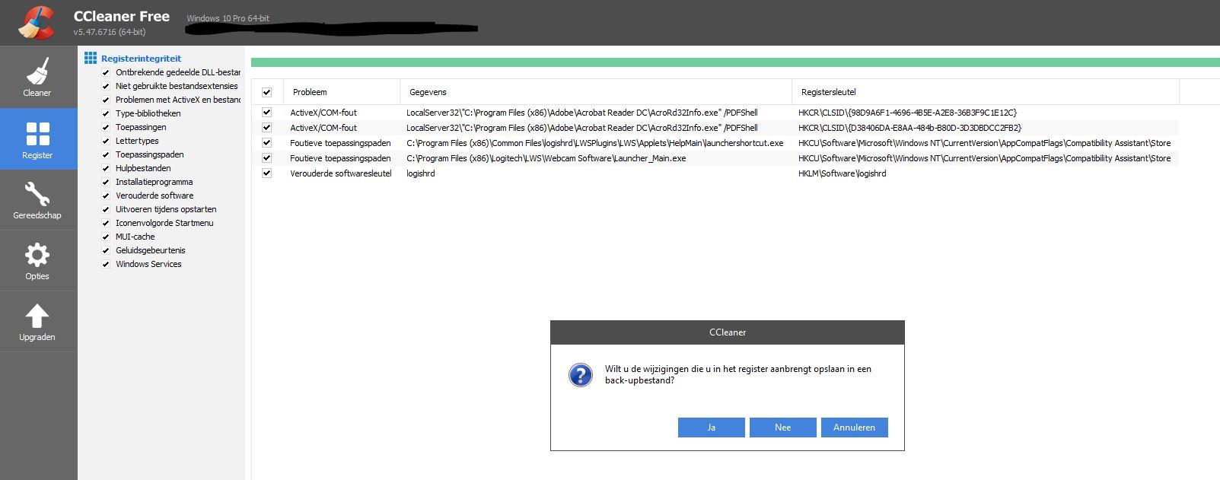The height and width of the screenshot is (480, 1220).
Task: Toggle Niet gebruikte bestandsextensies checkbox
Action: [x=106, y=87]
